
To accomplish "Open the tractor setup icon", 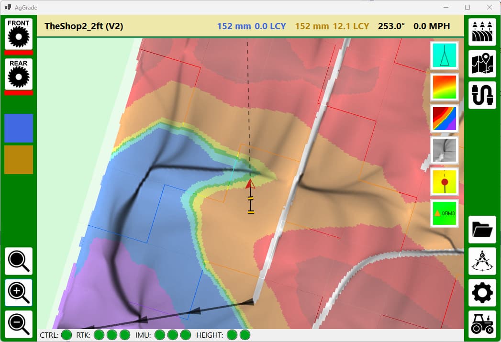I will (x=482, y=324).
